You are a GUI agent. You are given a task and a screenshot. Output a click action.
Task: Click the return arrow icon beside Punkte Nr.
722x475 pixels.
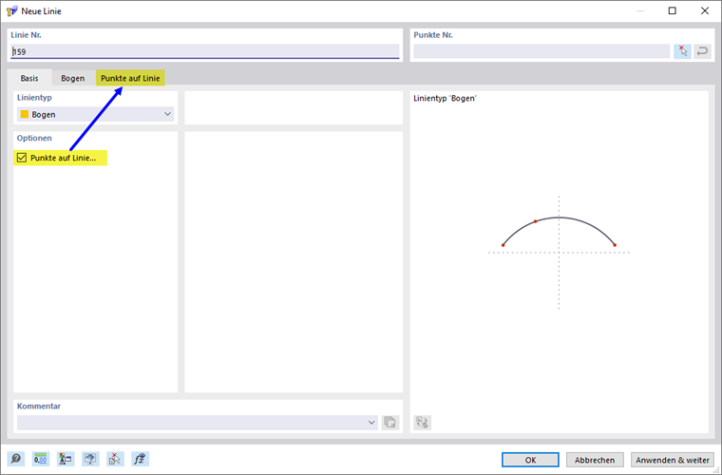point(702,51)
